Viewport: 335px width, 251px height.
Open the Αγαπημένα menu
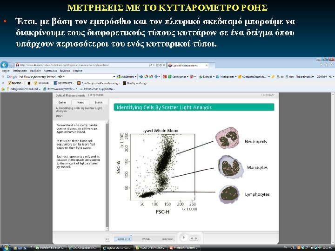click(50, 71)
